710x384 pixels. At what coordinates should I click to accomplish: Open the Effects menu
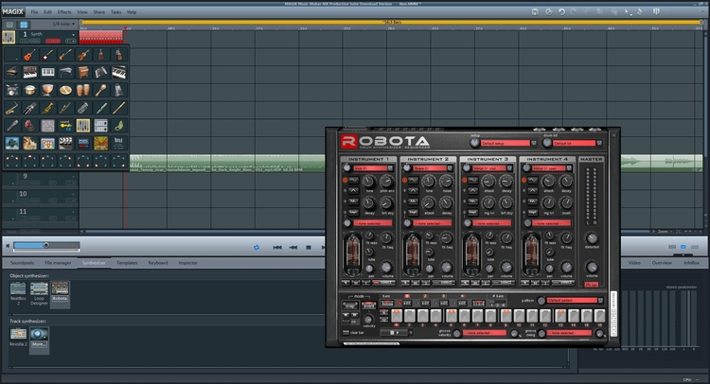tap(62, 11)
